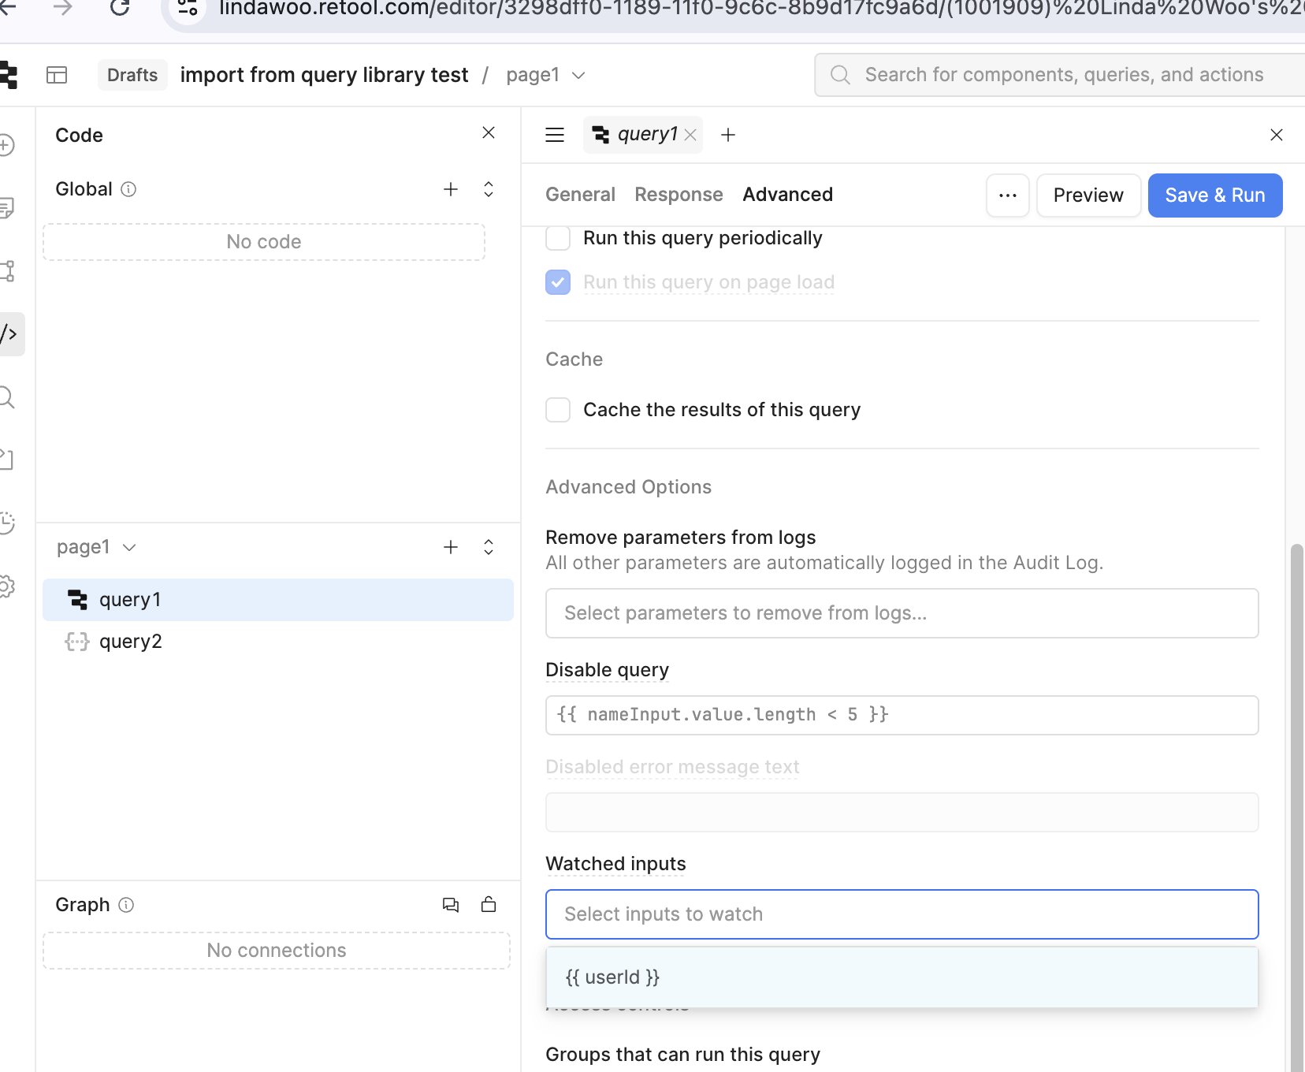This screenshot has height=1072, width=1305.
Task: Click the browser address bar URL
Action: (760, 9)
